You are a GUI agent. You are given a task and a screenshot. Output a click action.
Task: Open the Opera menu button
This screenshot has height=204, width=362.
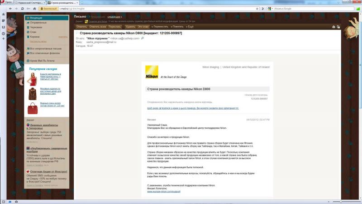tap(6, 2)
